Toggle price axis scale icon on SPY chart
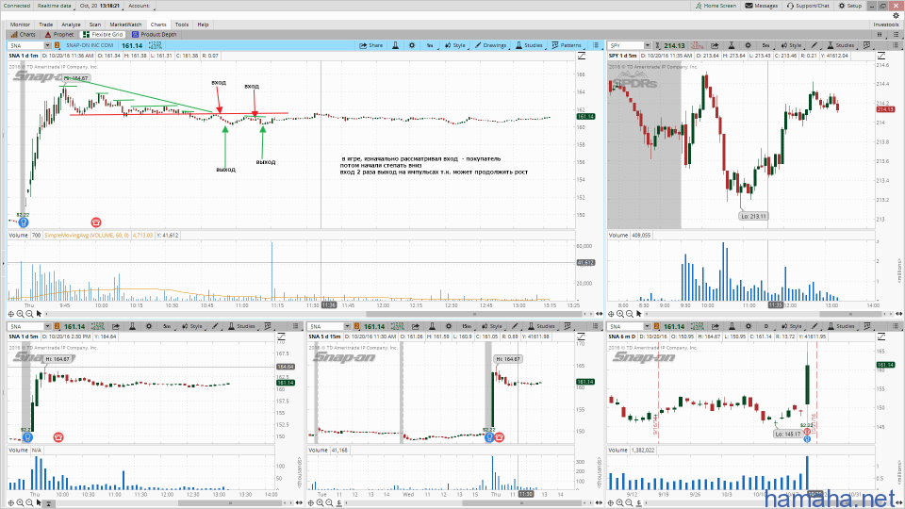 tap(881, 56)
